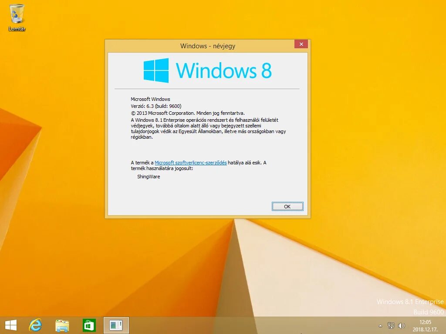This screenshot has height=334, width=446.
Task: Click the OK button in the dialog
Action: (287, 207)
